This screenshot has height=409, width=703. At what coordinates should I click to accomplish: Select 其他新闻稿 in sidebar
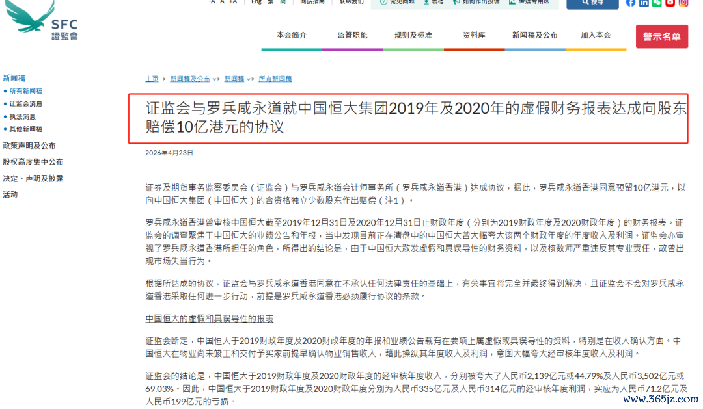click(25, 129)
